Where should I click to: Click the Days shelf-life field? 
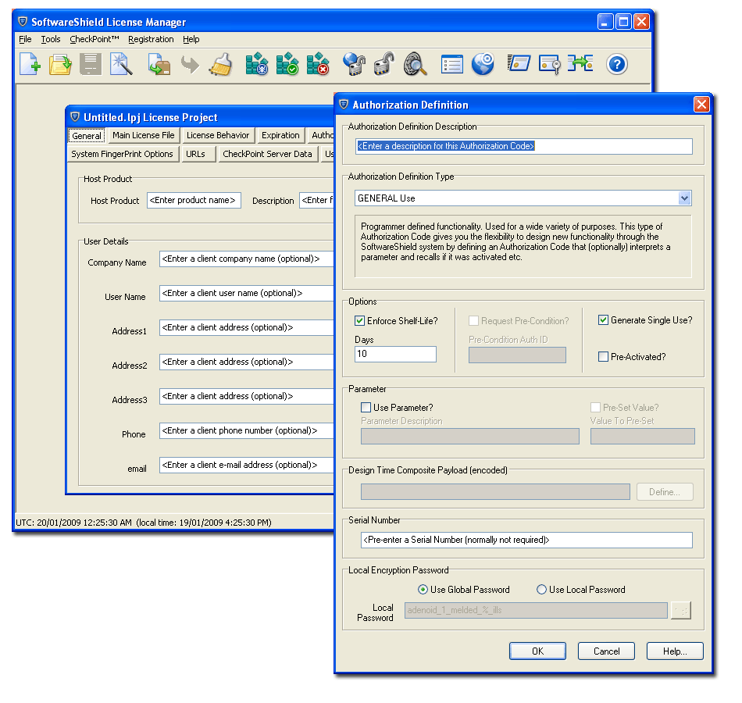coord(395,354)
